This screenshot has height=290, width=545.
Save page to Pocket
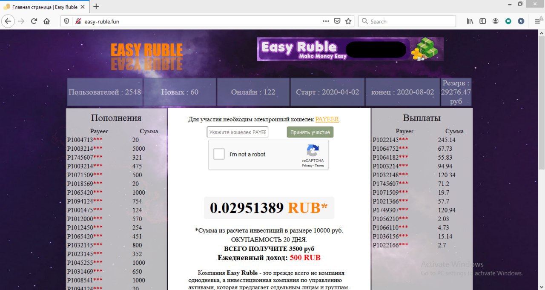337,21
